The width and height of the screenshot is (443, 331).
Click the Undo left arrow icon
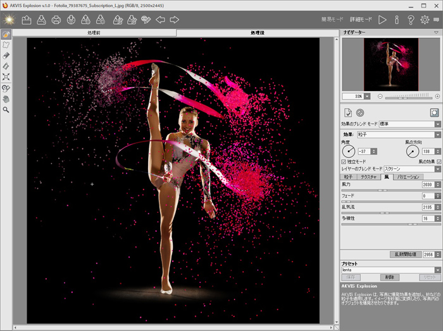(160, 20)
